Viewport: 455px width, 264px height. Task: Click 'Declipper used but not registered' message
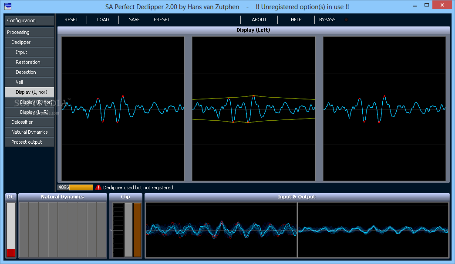pyautogui.click(x=138, y=188)
